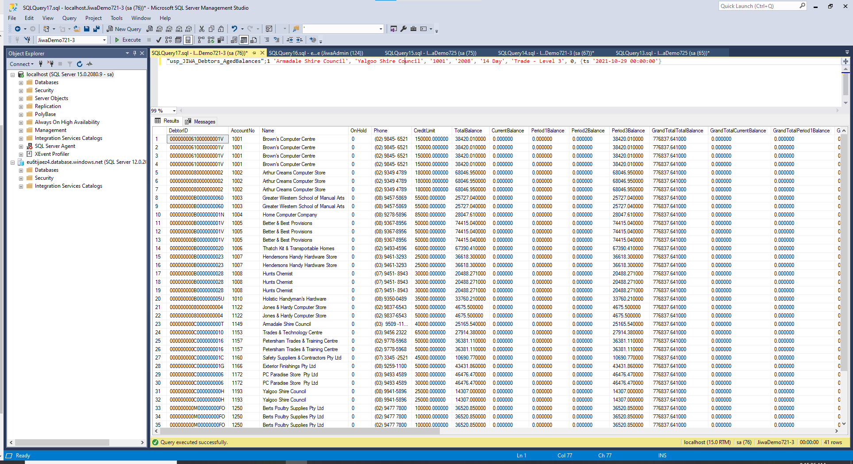853x464 pixels.
Task: Open the JiwaDemo721-3 database dropdown
Action: click(104, 40)
